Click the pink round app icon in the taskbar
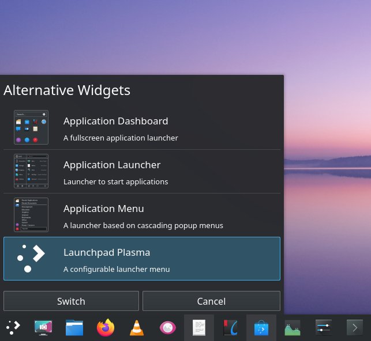Image resolution: width=371 pixels, height=341 pixels. (x=167, y=328)
